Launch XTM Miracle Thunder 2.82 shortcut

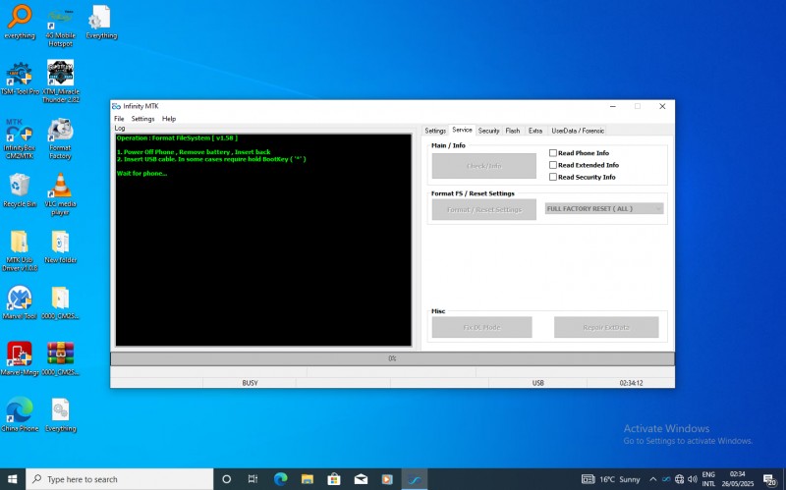click(61, 82)
